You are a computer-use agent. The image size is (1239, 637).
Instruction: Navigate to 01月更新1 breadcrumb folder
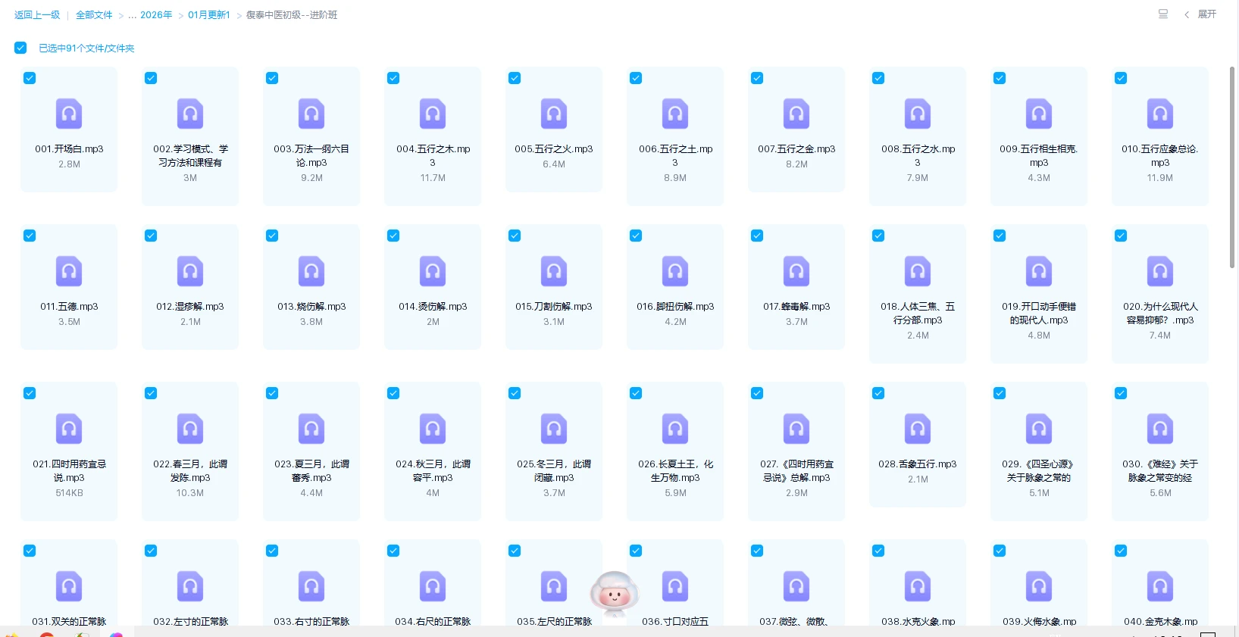coord(209,15)
